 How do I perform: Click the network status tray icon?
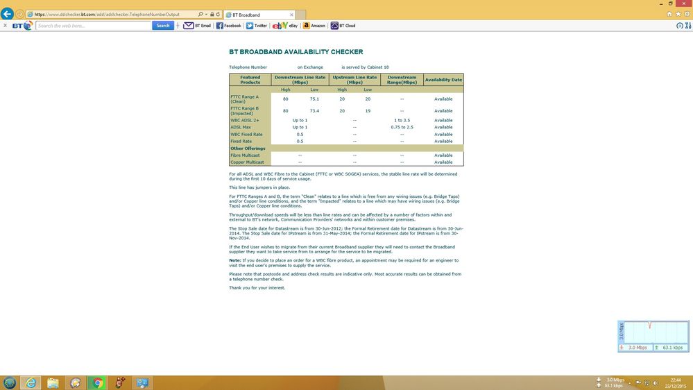click(647, 383)
